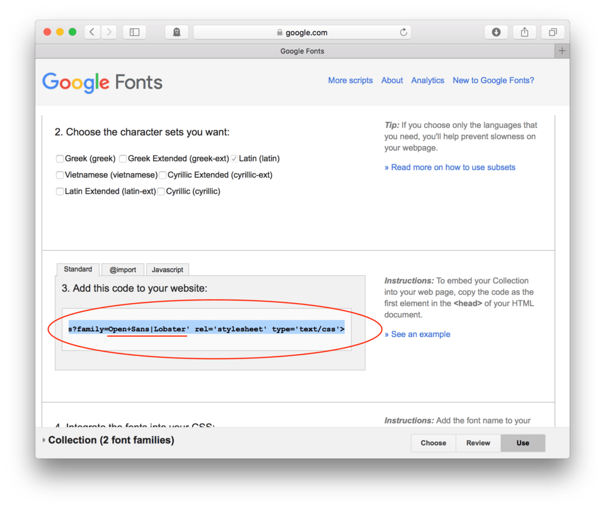Click the Review button
605x509 pixels.
click(478, 443)
